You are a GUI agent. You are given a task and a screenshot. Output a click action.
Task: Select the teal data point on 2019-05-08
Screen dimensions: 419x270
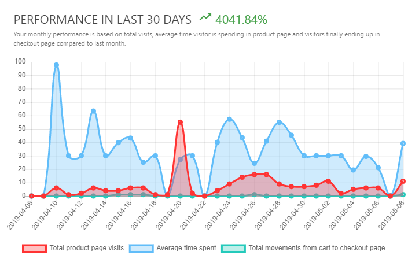tap(403, 195)
